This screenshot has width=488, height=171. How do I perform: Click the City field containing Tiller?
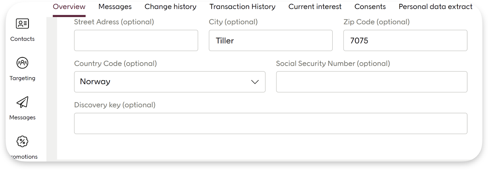point(271,40)
